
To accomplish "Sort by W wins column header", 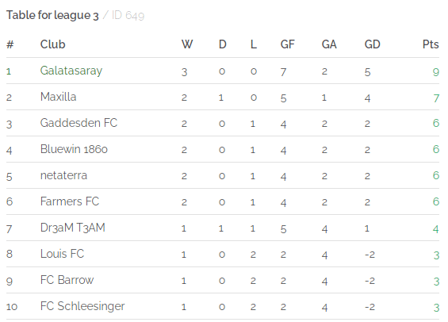I will click(x=187, y=44).
